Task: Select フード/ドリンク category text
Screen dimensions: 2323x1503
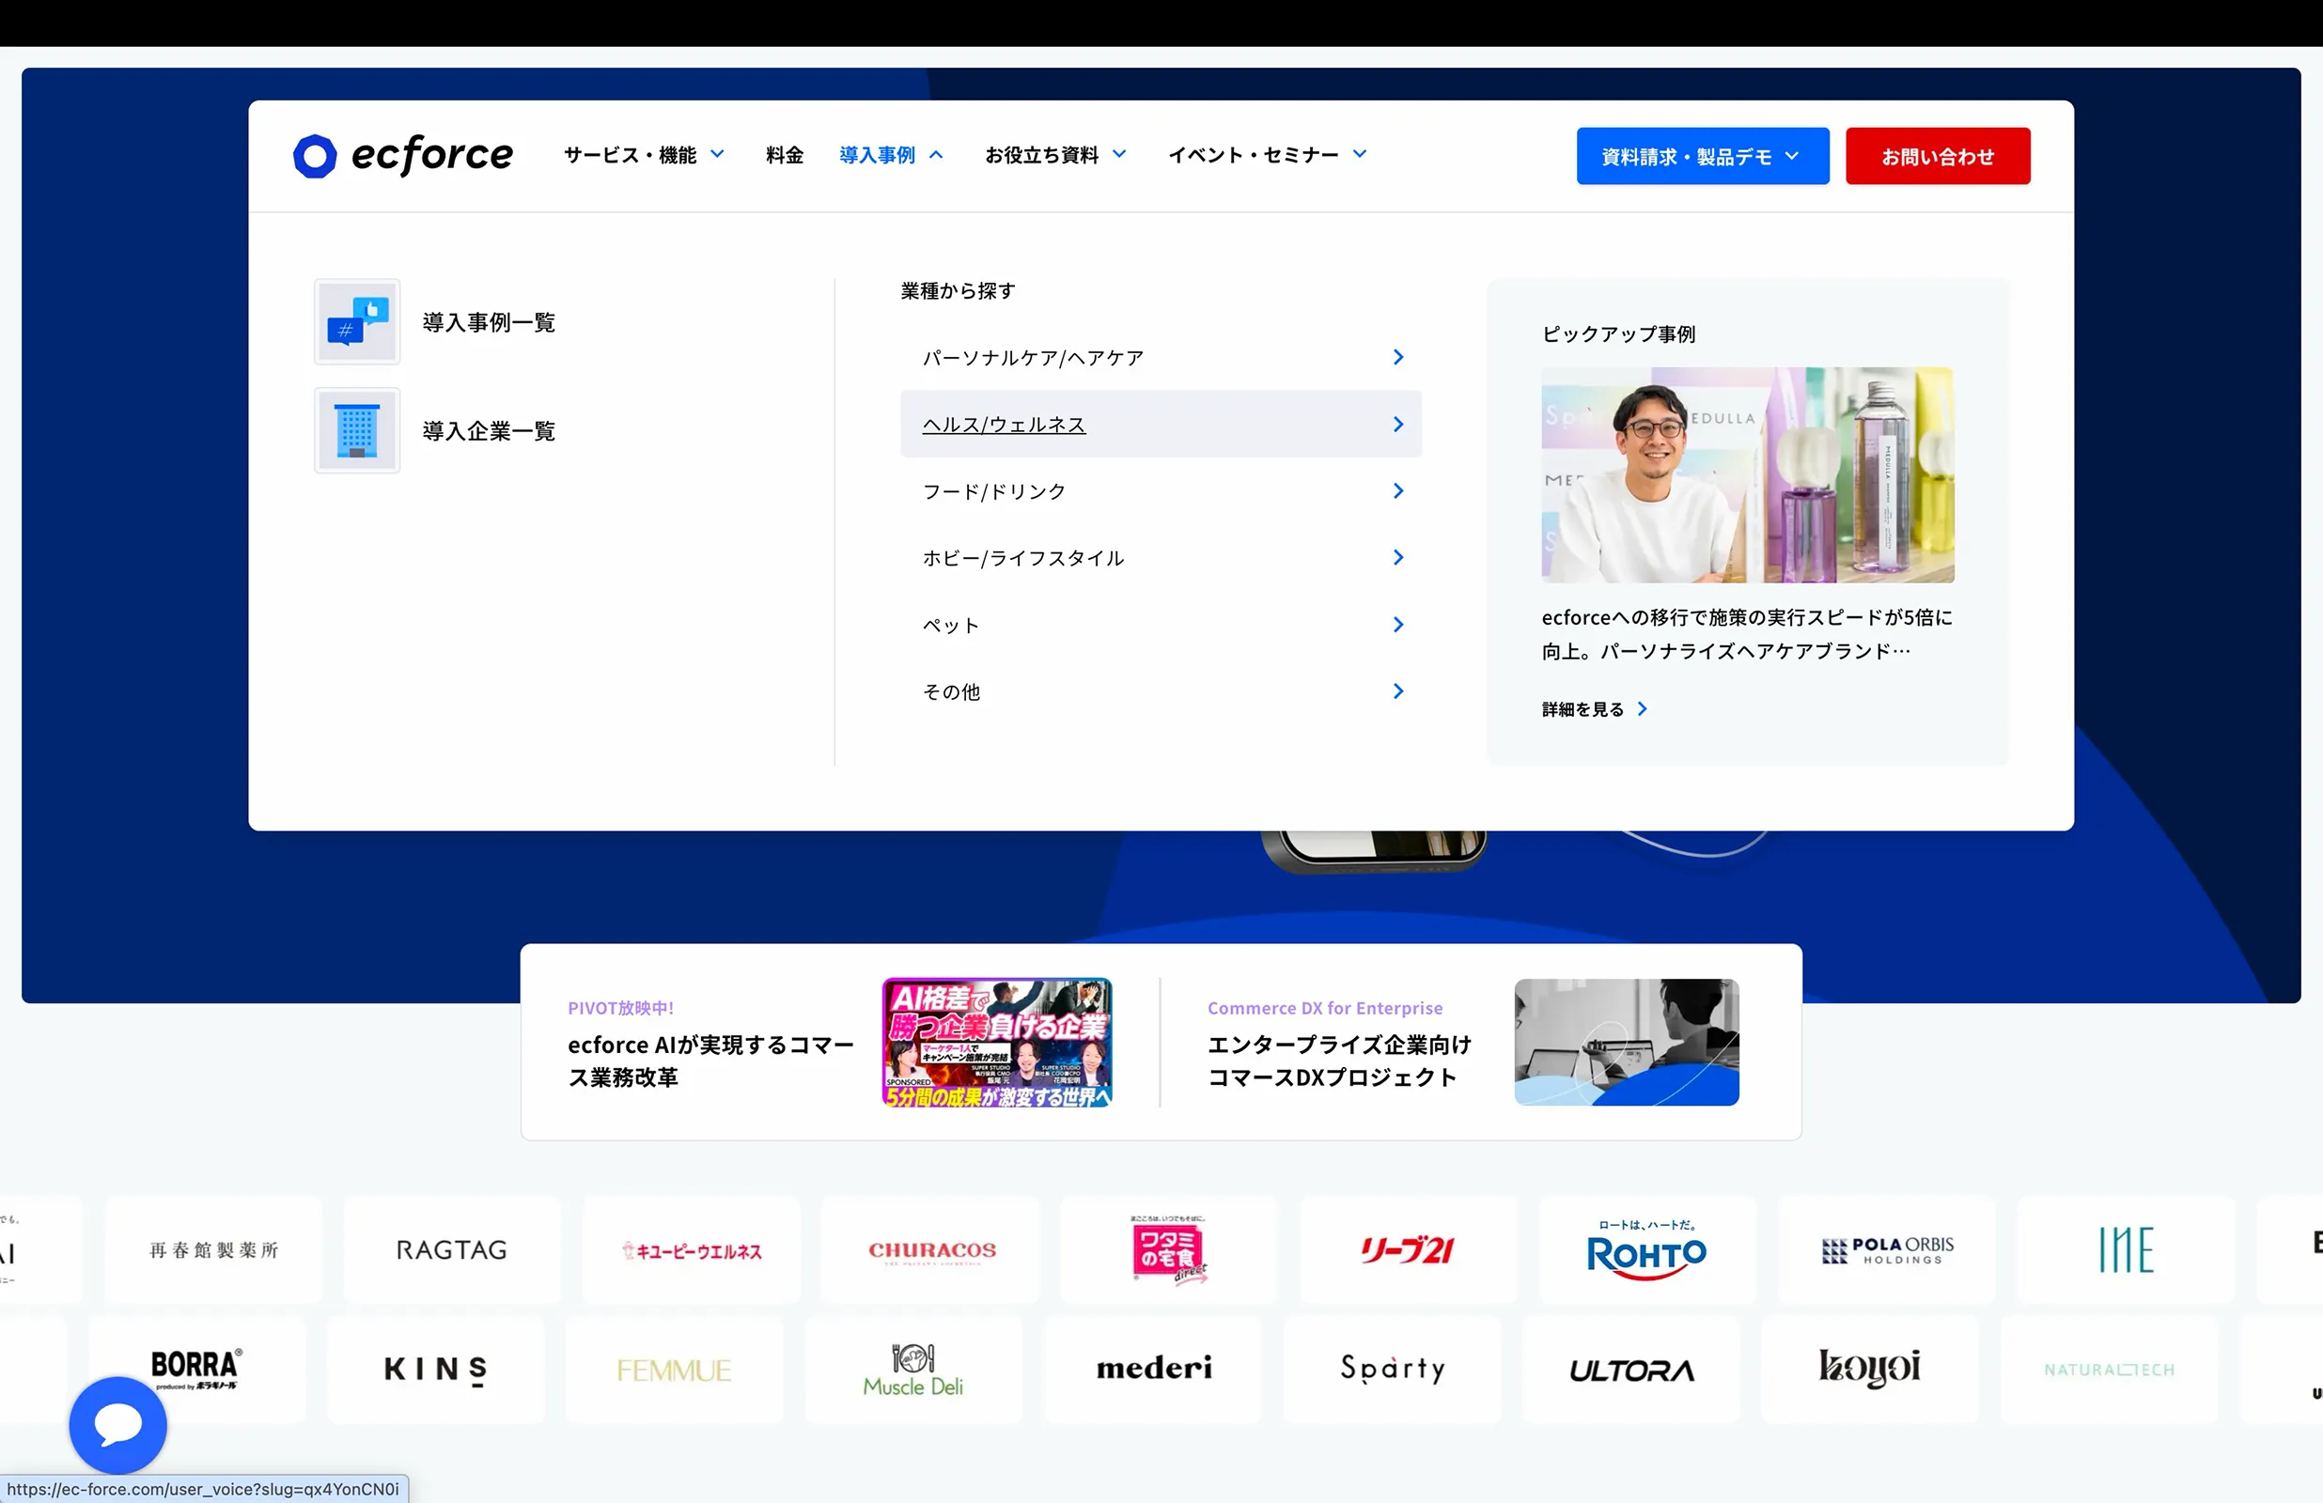Action: [993, 492]
